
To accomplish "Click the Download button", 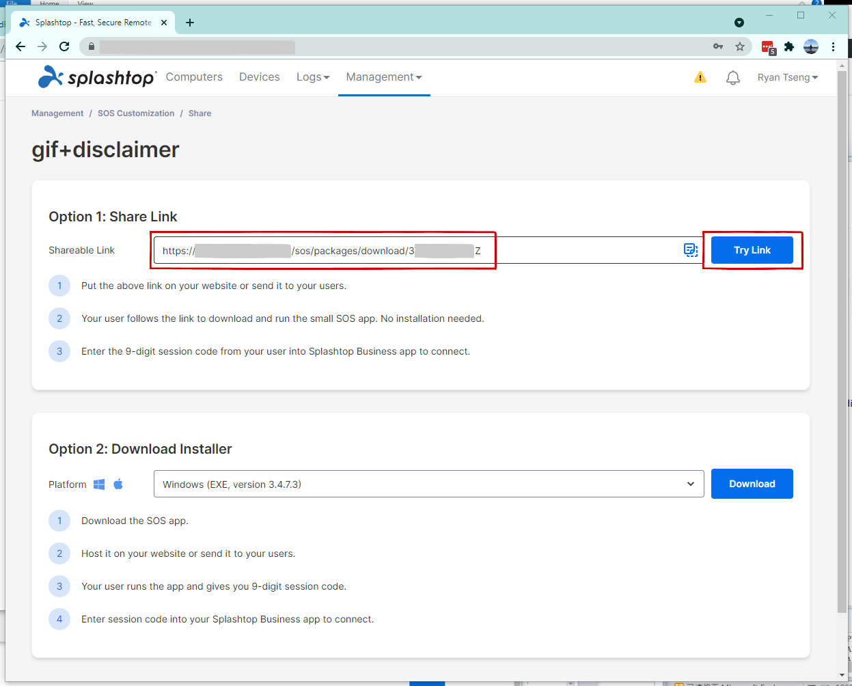I will click(752, 484).
